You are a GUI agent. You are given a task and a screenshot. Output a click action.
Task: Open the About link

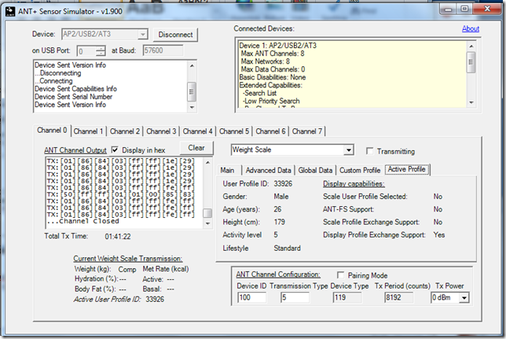coord(470,29)
